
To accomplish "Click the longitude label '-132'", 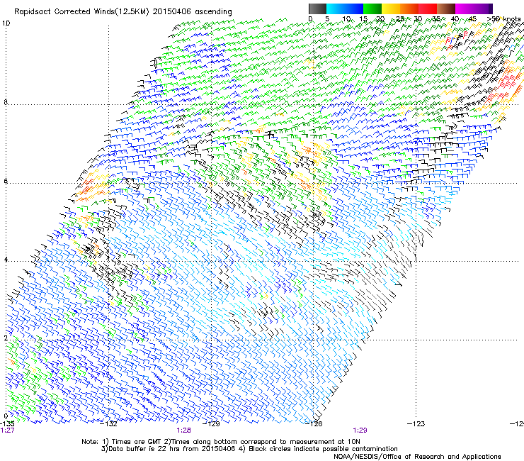I will [x=108, y=424].
